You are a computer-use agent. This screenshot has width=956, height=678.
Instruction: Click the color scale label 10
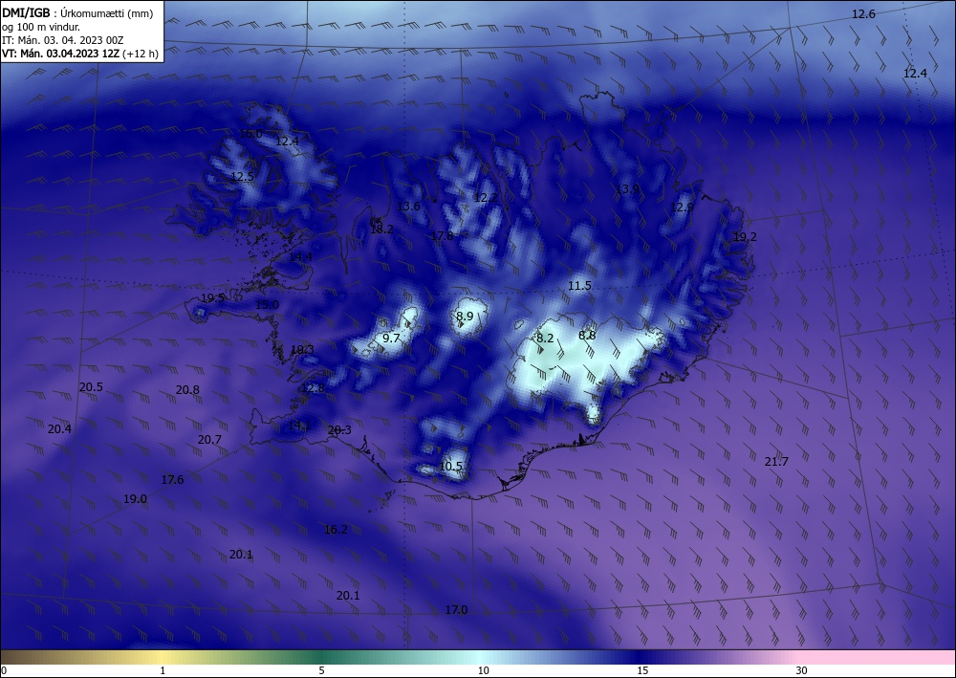click(x=483, y=670)
